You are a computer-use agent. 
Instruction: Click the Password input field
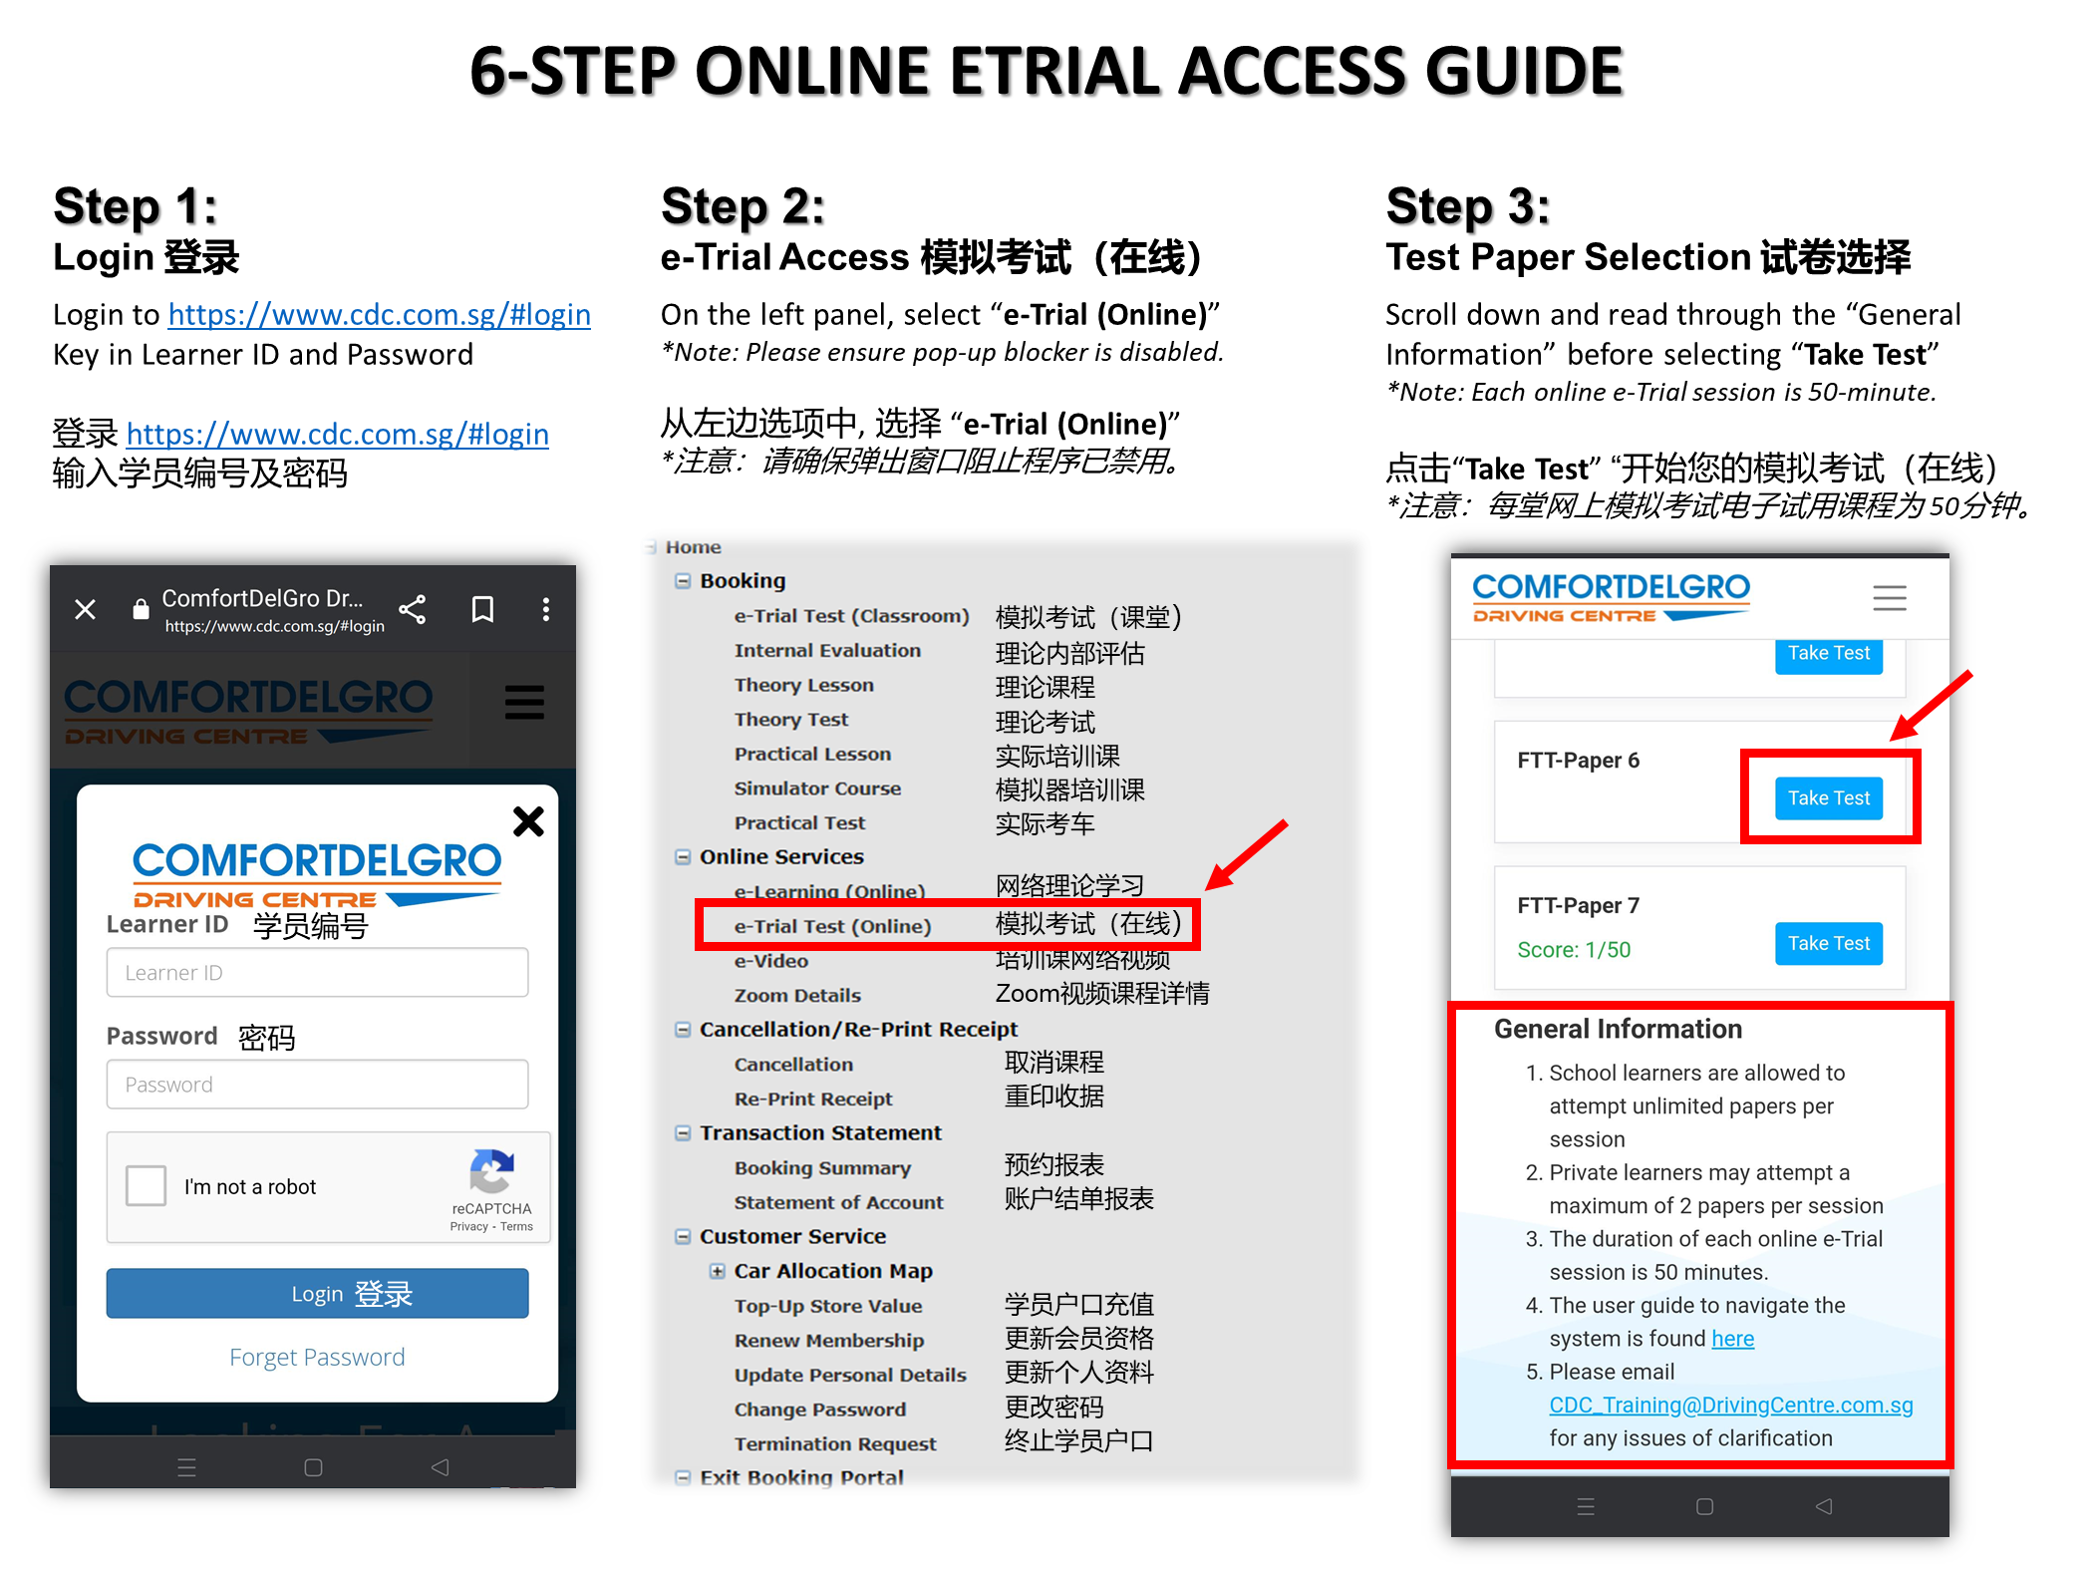[x=318, y=1083]
